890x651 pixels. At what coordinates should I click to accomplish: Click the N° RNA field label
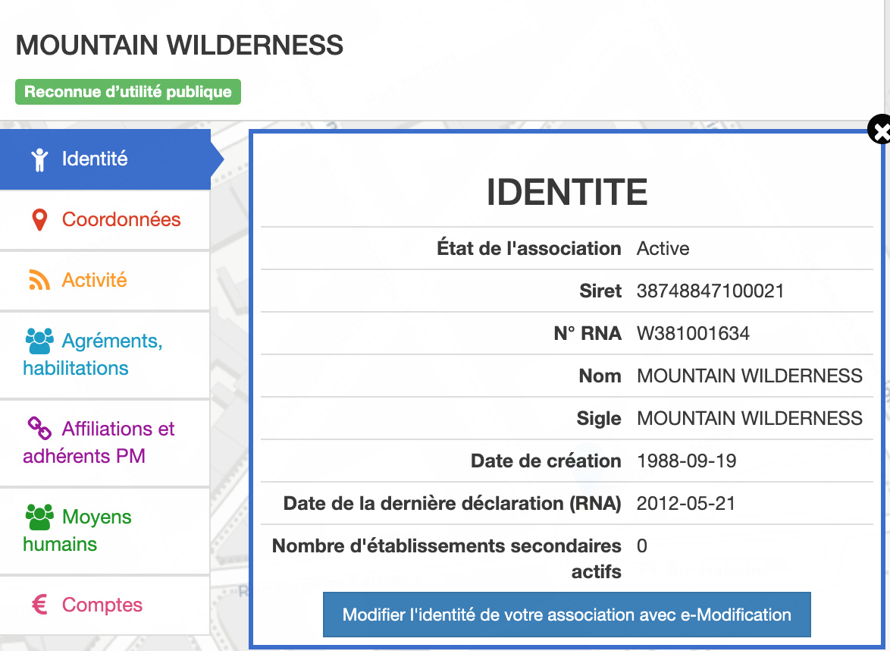tap(588, 333)
